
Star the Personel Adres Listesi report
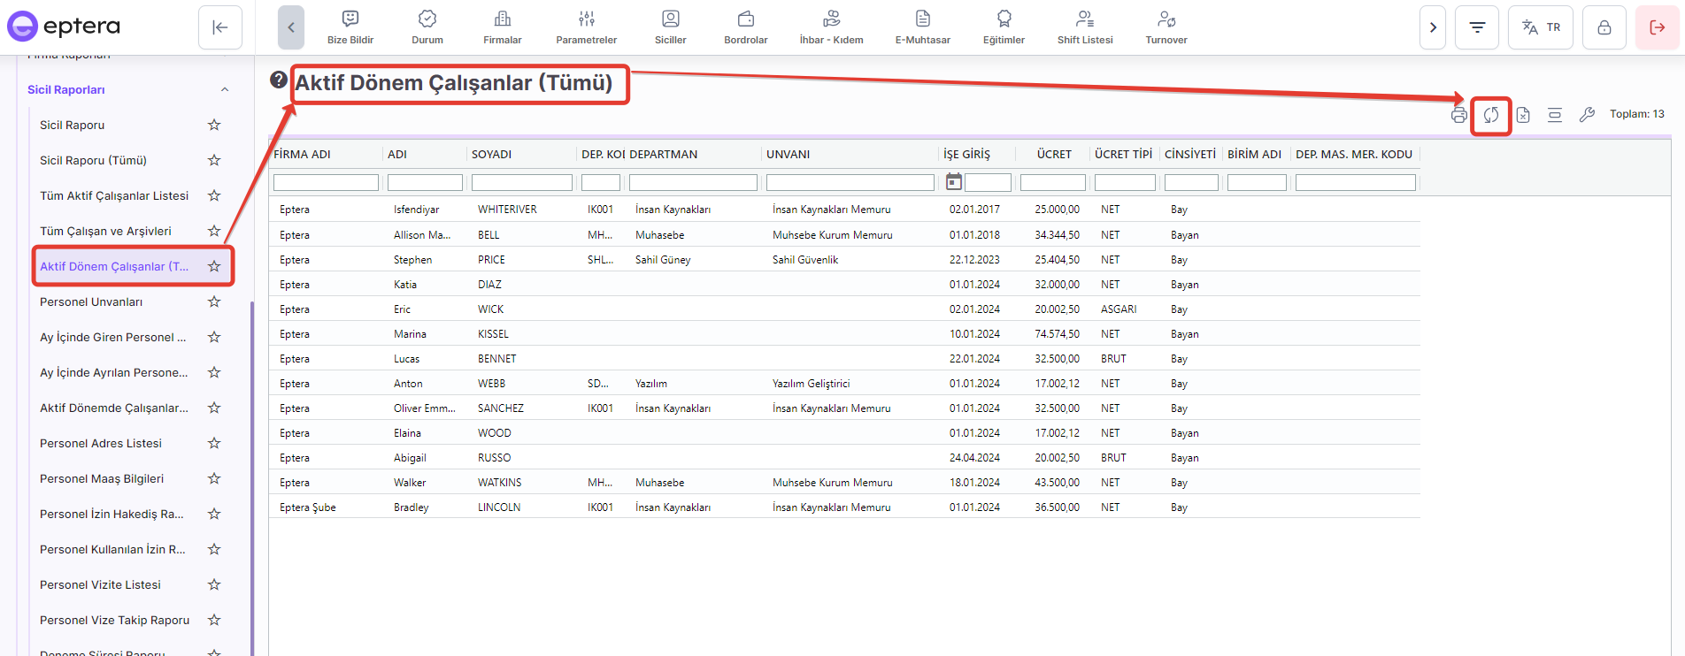(x=214, y=443)
